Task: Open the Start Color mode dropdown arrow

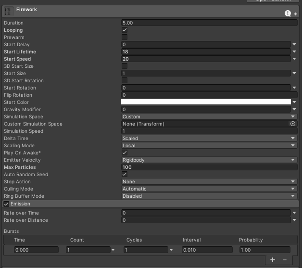Action: click(x=294, y=102)
